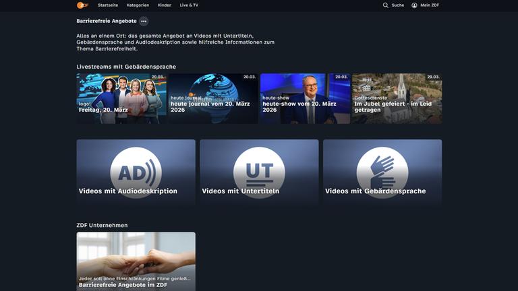This screenshot has height=291, width=518.
Task: Click the UT subtitles icon
Action: 259,172
